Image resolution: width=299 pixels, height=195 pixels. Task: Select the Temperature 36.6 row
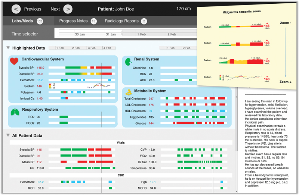(x=179, y=168)
